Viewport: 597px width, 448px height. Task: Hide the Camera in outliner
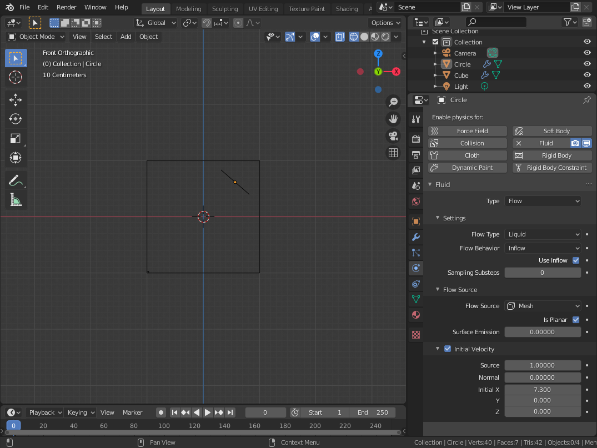point(587,53)
